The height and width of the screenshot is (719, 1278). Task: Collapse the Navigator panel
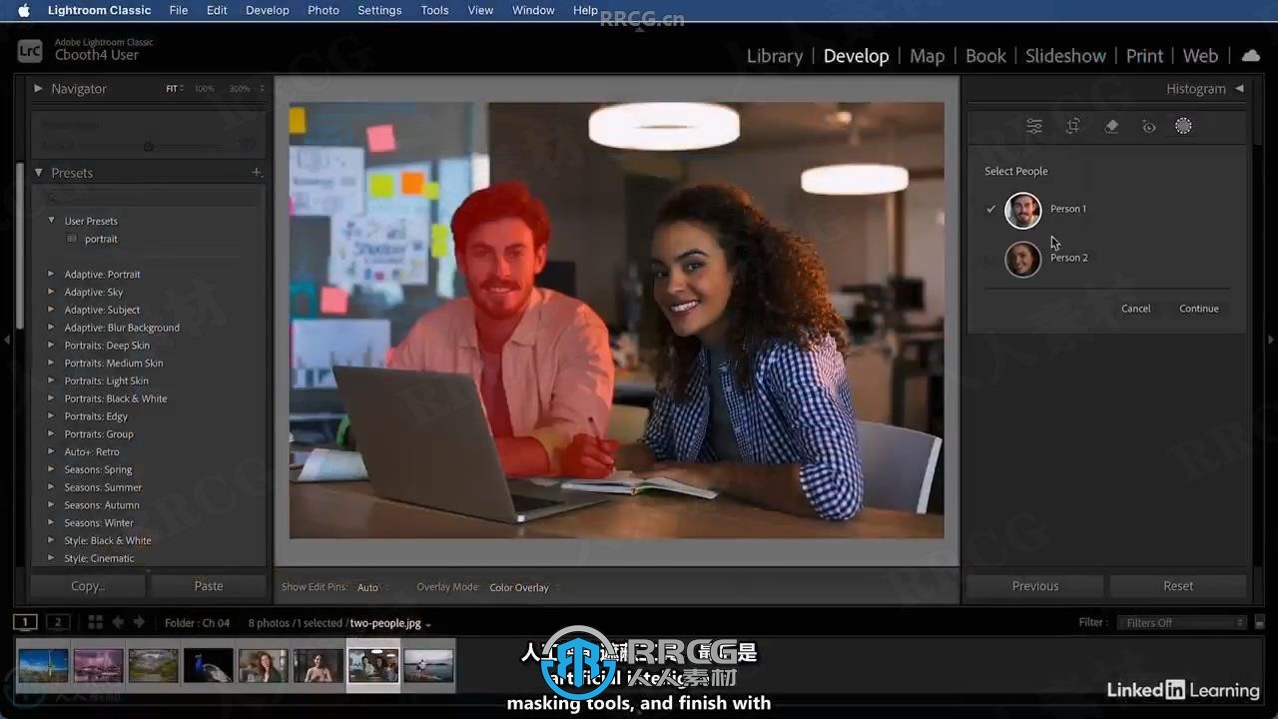tap(38, 89)
